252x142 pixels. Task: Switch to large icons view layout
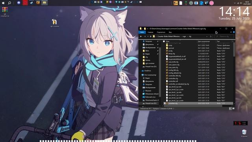[233, 109]
